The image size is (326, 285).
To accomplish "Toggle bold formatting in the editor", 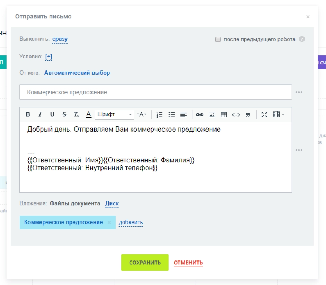I will pos(29,115).
